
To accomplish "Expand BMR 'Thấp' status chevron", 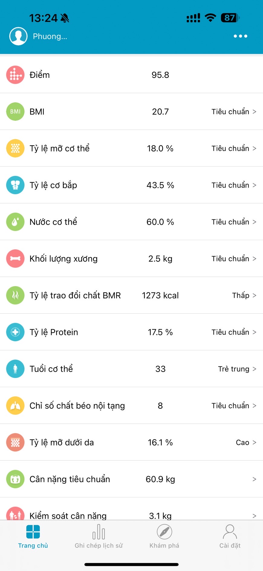I will 254,295.
